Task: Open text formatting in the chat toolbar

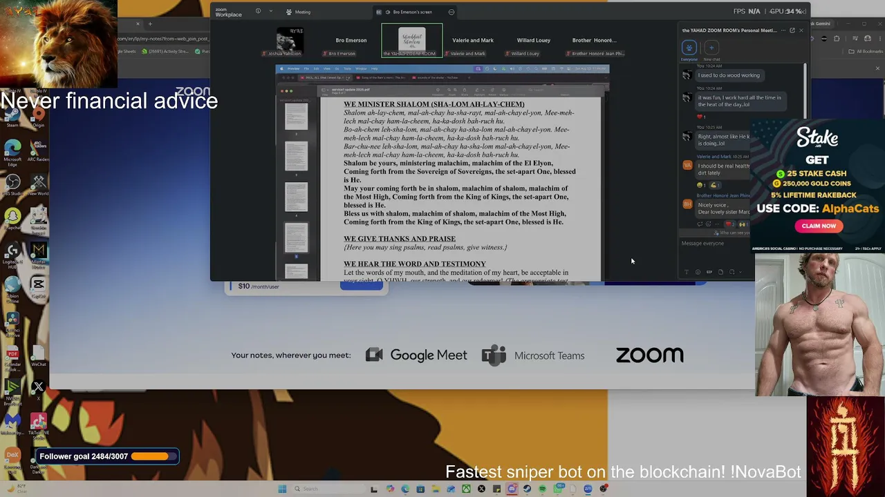Action: point(686,272)
